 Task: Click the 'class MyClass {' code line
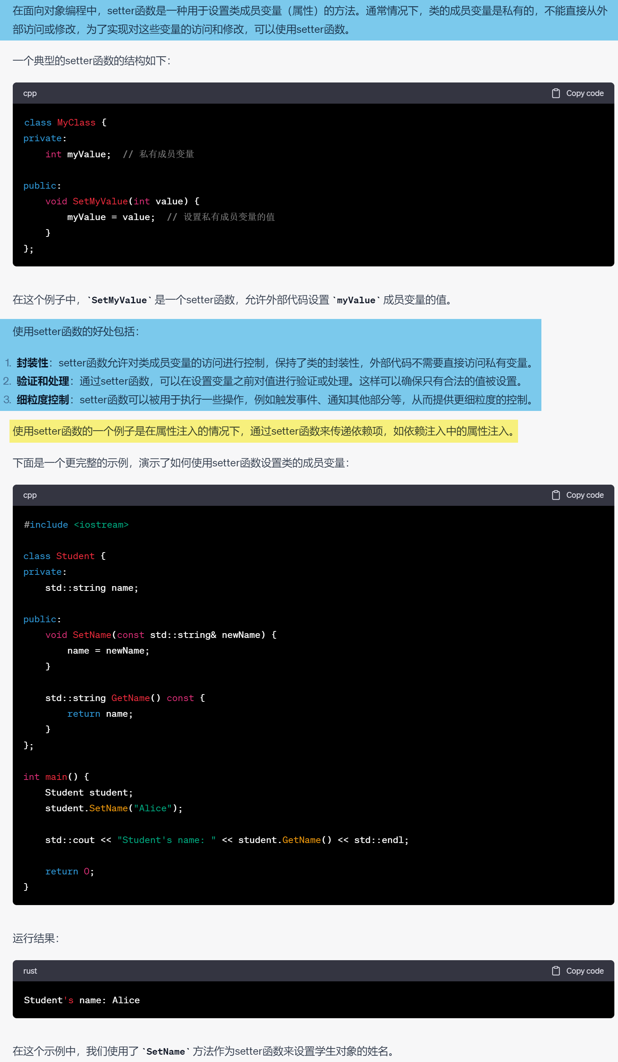(65, 122)
